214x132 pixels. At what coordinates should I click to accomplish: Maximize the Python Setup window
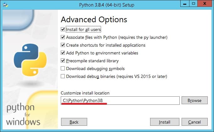click(194, 4)
